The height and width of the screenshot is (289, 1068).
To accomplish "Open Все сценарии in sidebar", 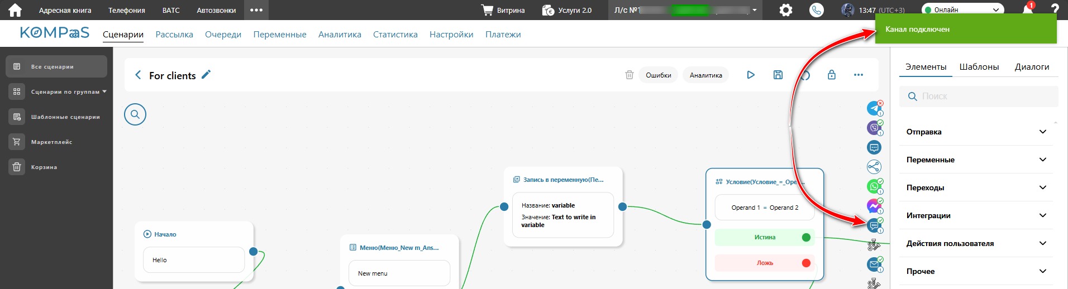I will pos(56,66).
